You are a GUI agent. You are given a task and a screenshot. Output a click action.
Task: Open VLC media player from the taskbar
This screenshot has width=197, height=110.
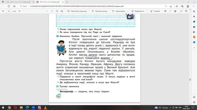pyautogui.click(x=45, y=108)
